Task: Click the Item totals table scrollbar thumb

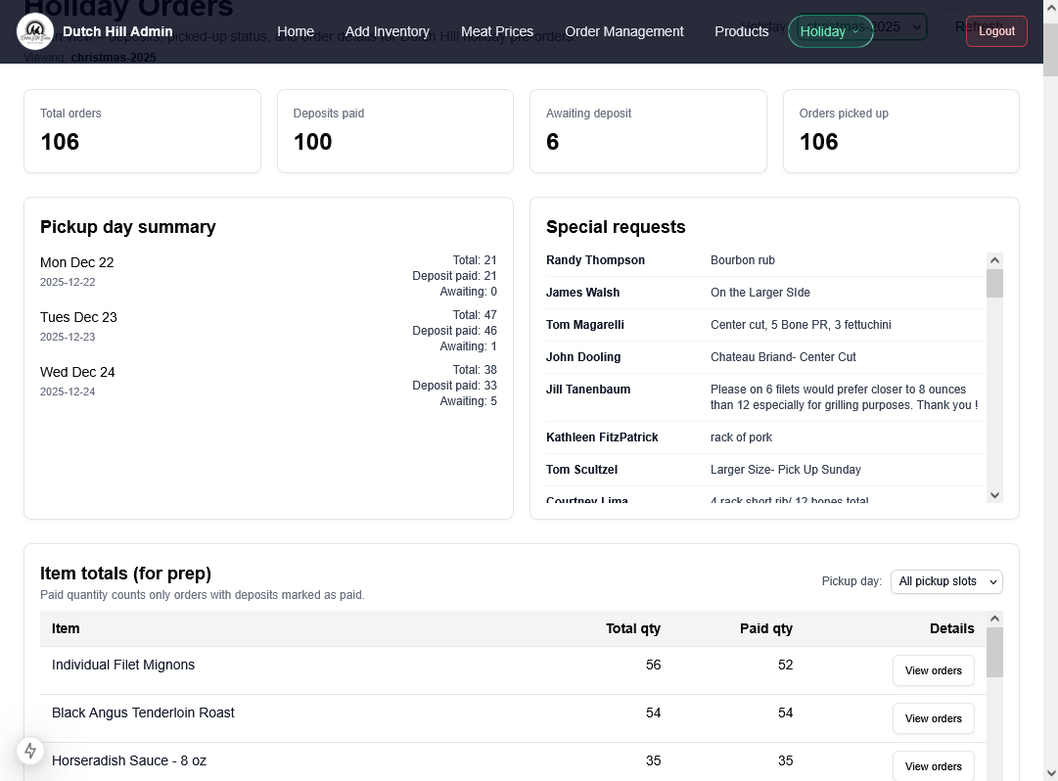Action: [994, 652]
